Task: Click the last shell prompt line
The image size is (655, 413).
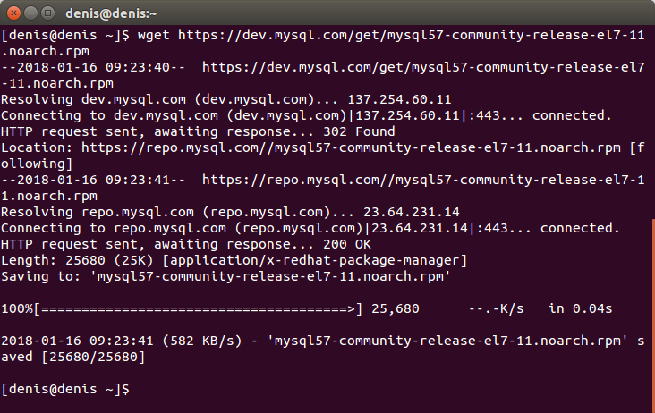Action: tap(65, 389)
